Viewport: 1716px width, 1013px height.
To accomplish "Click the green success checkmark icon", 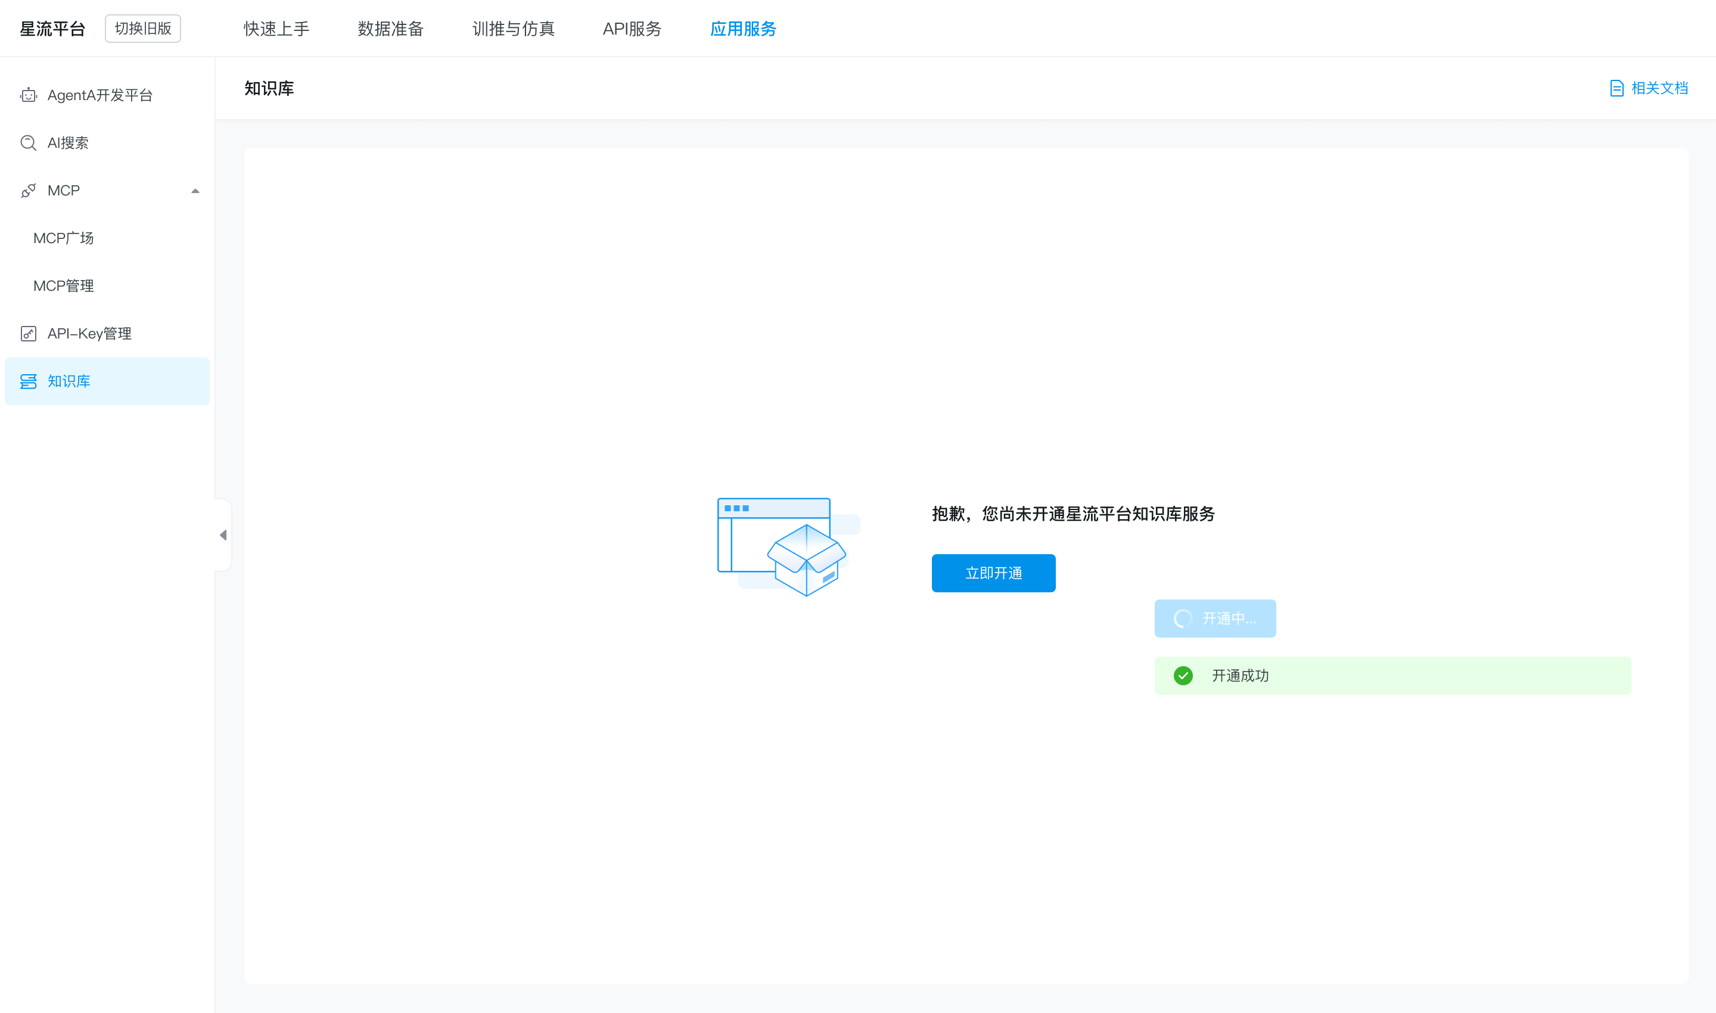I will (x=1183, y=676).
